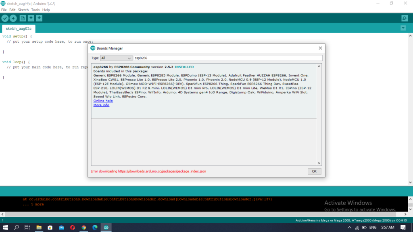Follow the More info link

[x=101, y=105]
